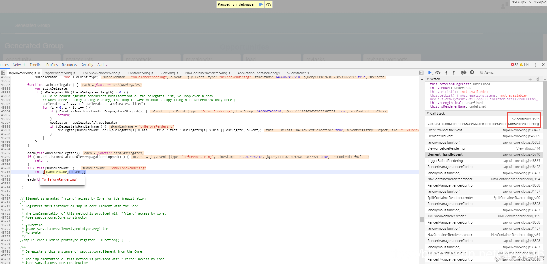Click the this.oModel watch expression

(x=450, y=88)
